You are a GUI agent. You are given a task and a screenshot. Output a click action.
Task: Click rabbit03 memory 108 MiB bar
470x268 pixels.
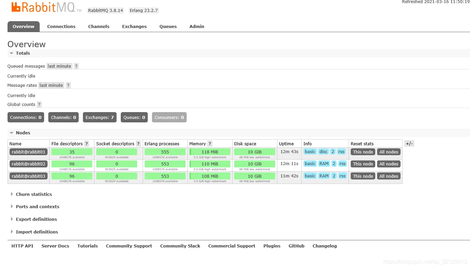pyautogui.click(x=210, y=176)
